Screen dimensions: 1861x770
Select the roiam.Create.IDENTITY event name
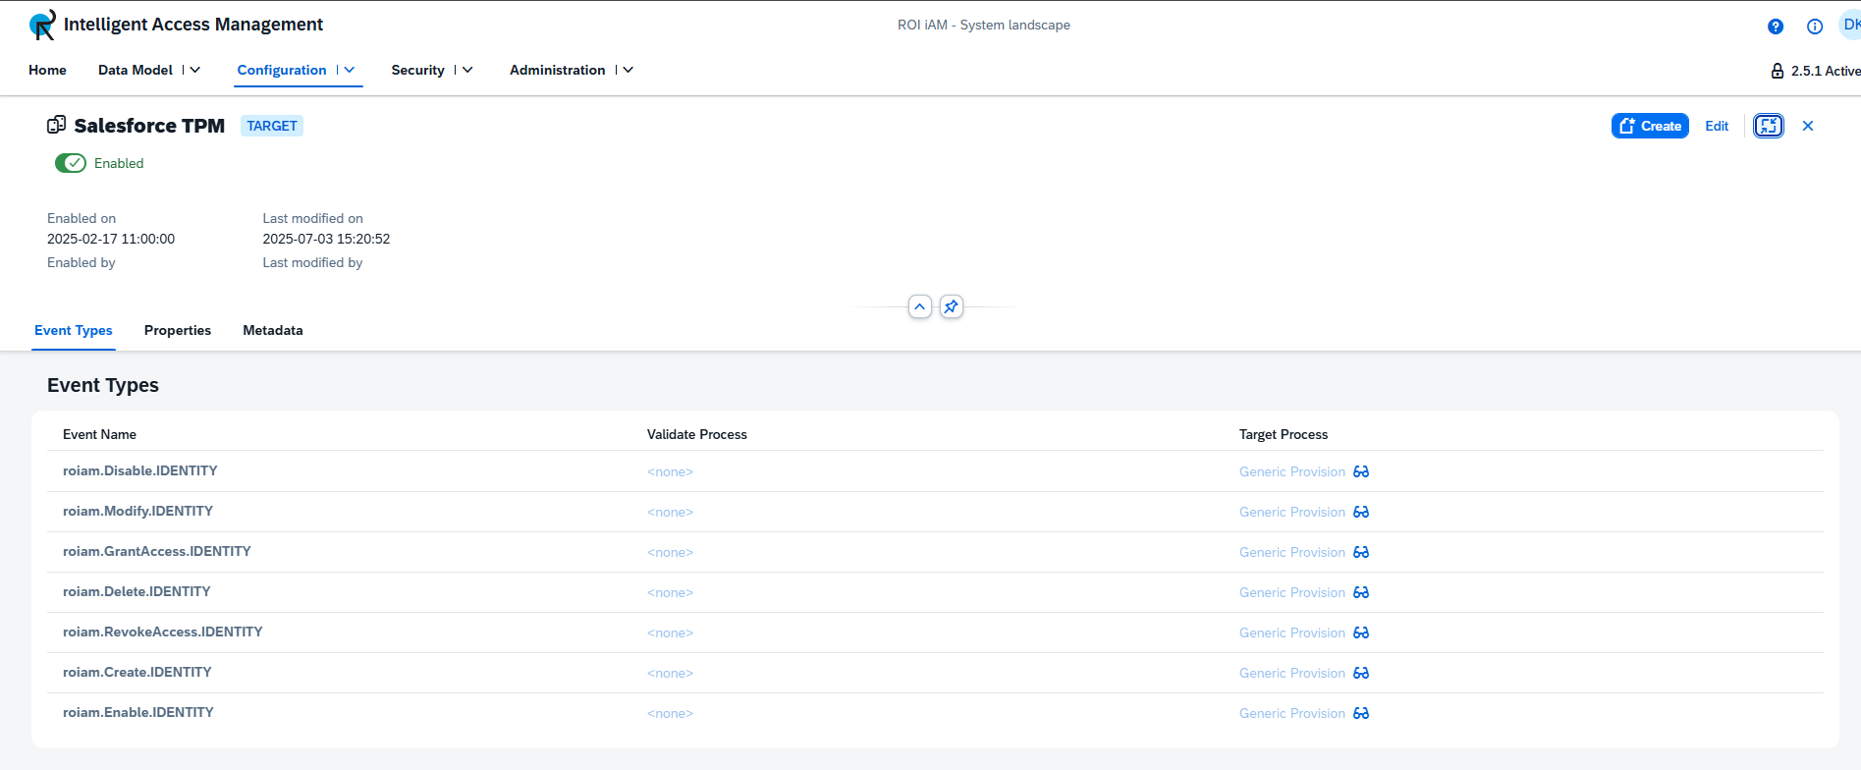[137, 672]
